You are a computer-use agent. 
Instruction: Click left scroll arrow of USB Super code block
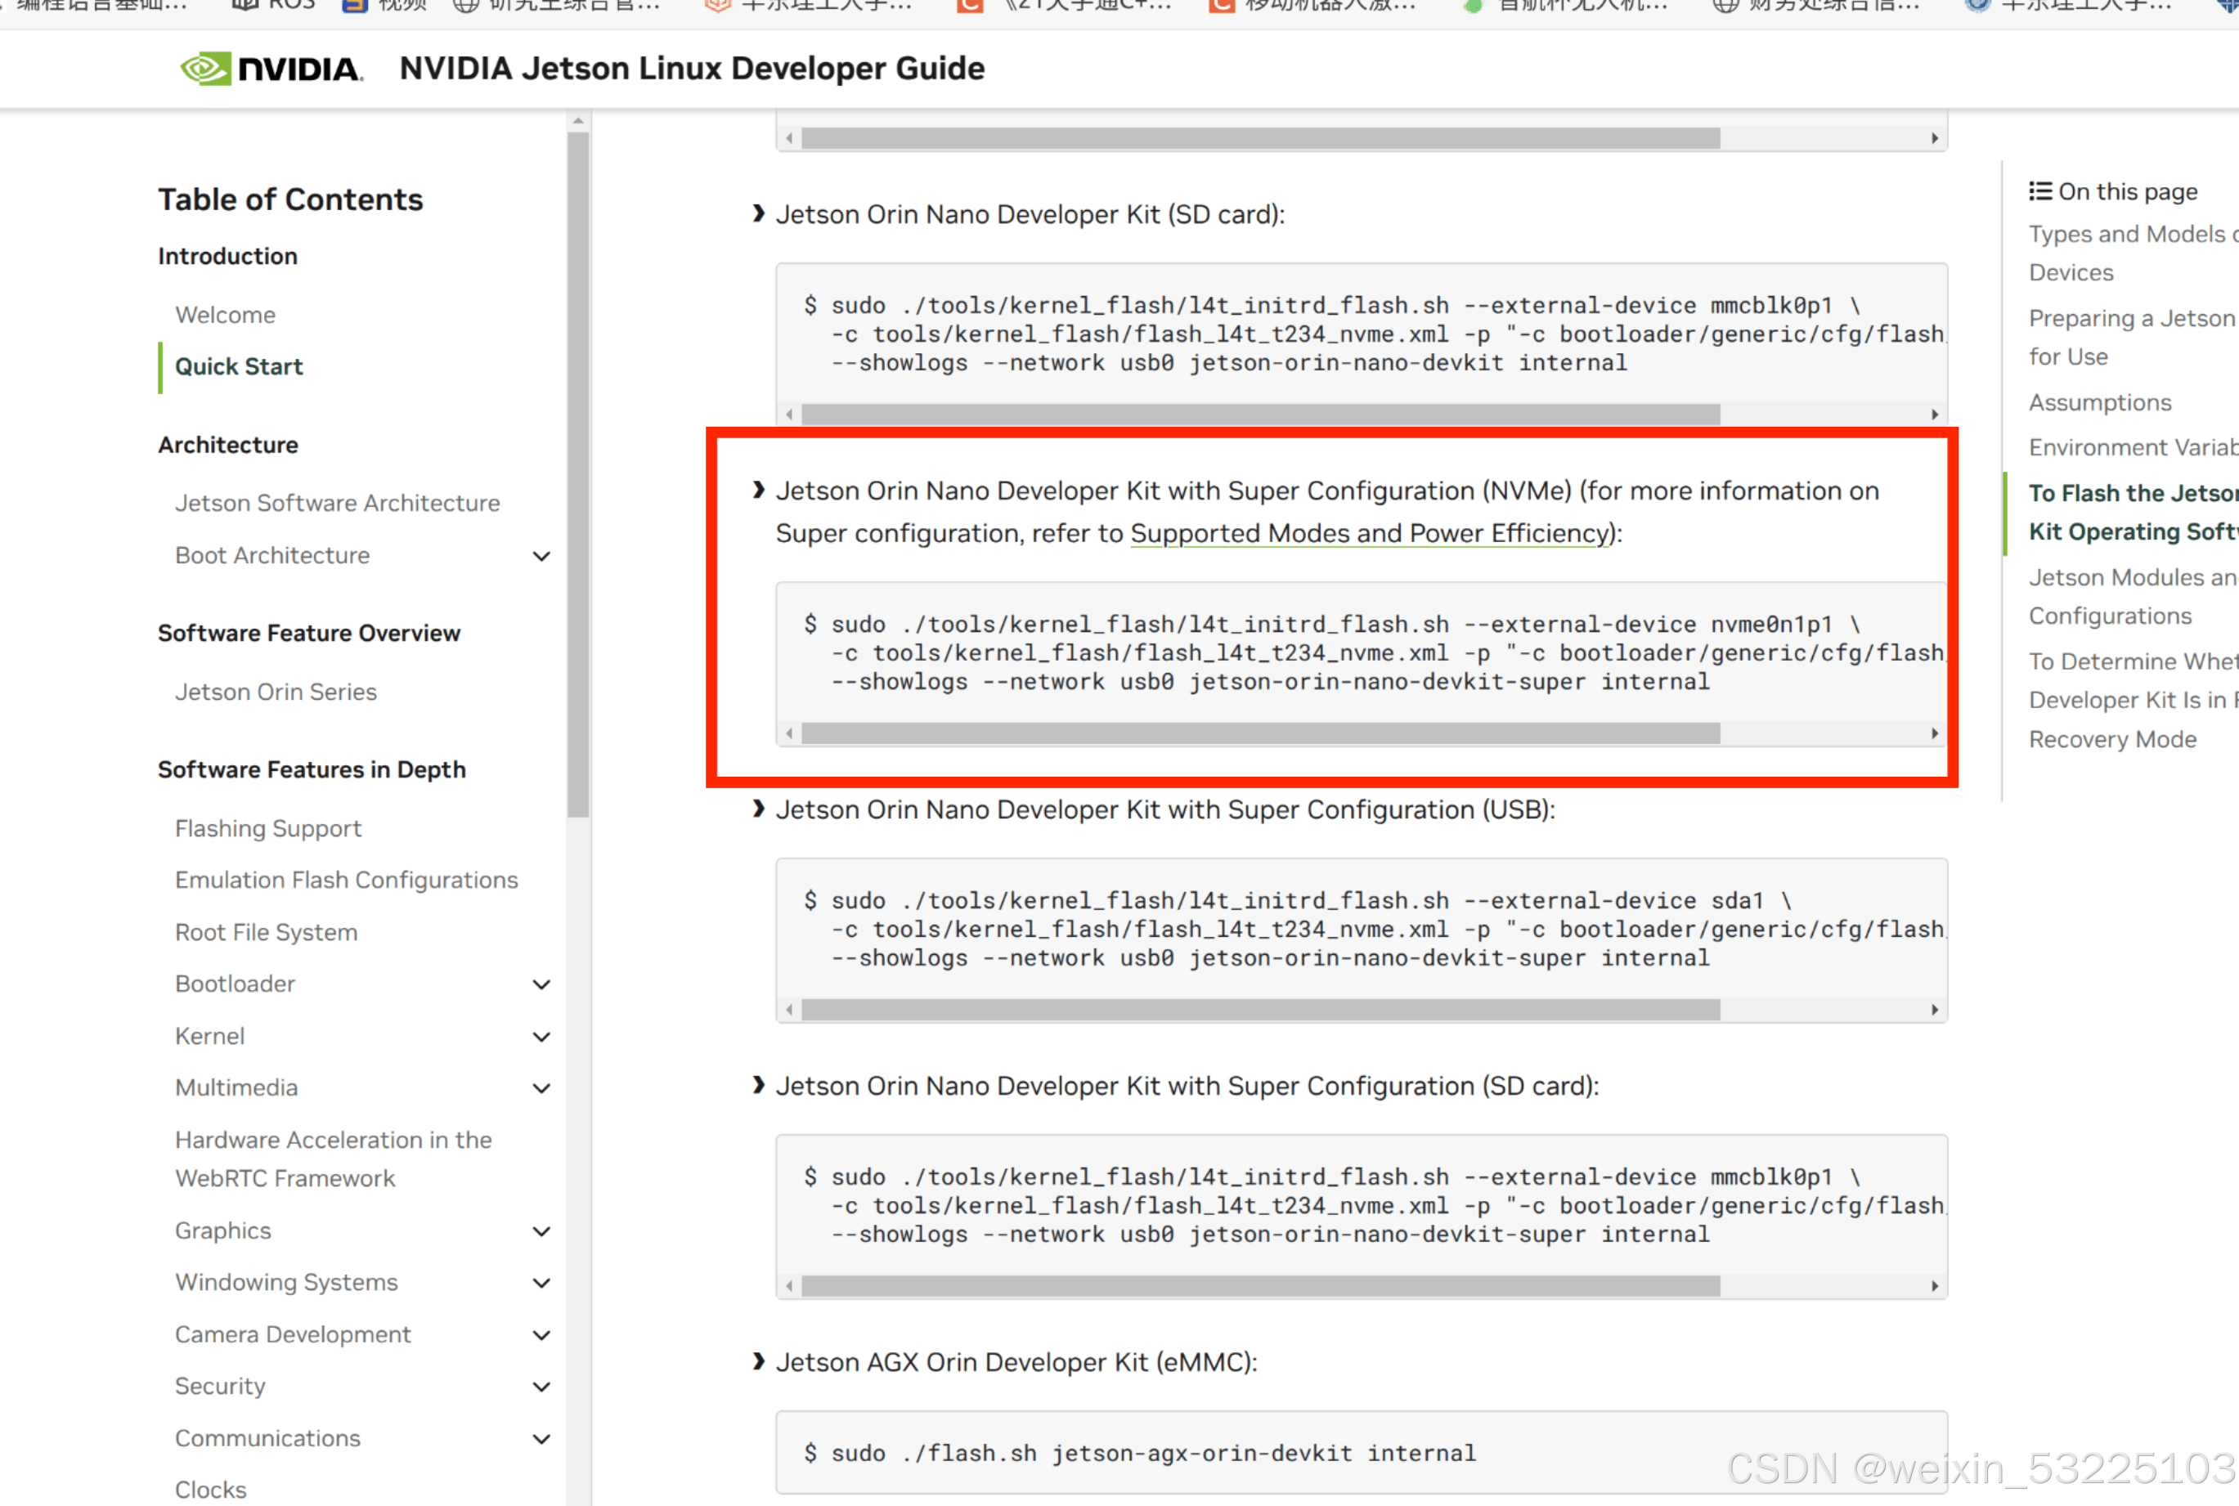(790, 1010)
